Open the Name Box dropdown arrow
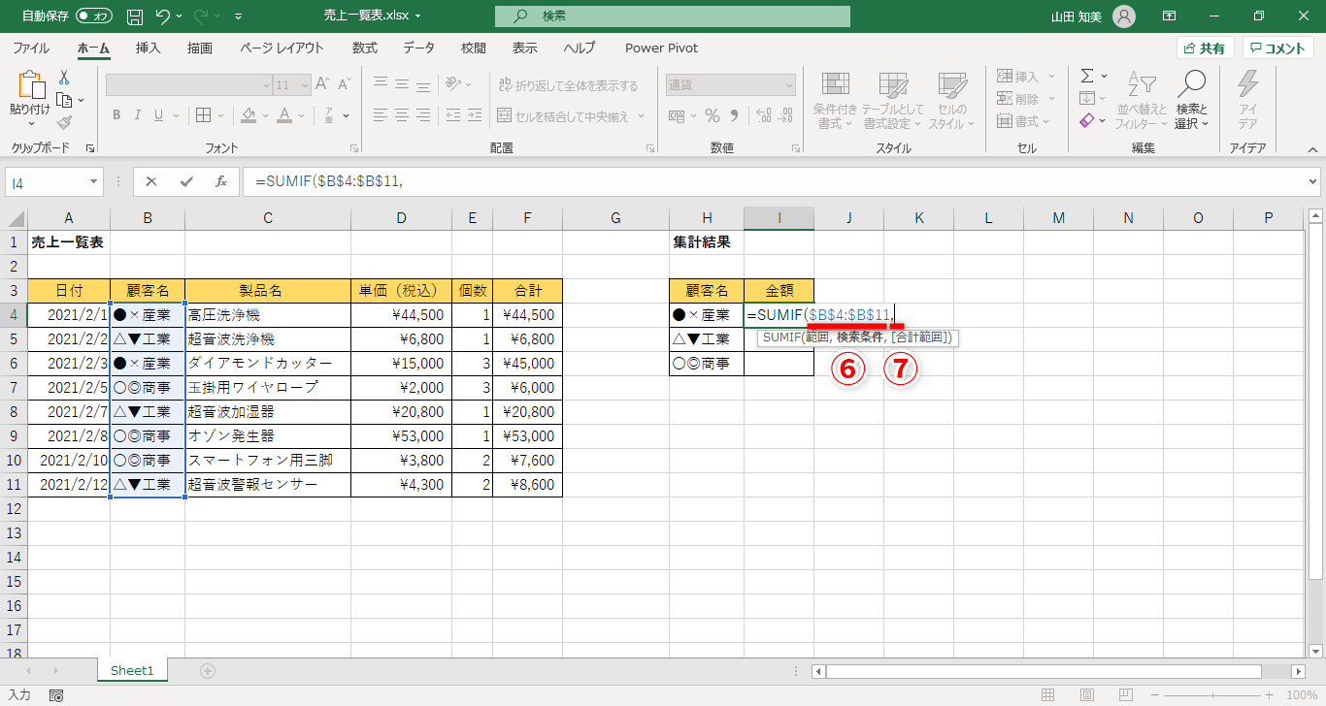The width and height of the screenshot is (1326, 706). [x=94, y=181]
